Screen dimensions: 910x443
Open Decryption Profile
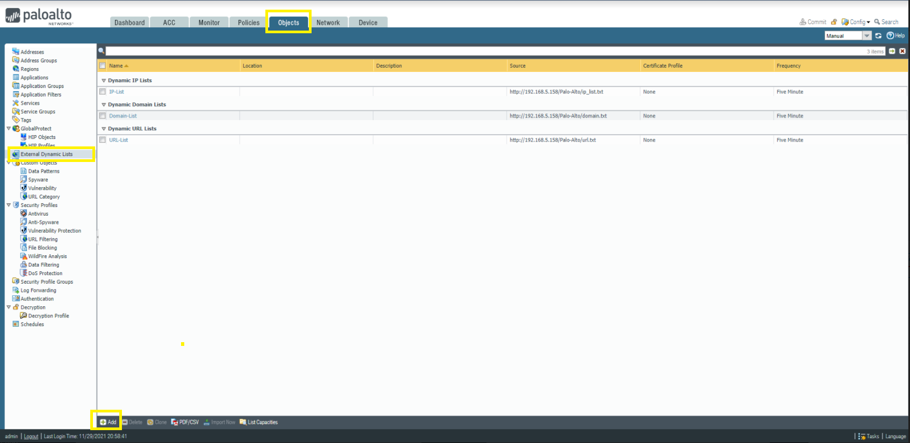click(x=48, y=316)
